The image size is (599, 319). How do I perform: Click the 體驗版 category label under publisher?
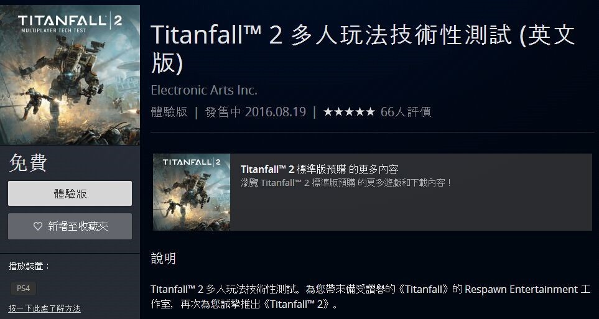tap(169, 112)
